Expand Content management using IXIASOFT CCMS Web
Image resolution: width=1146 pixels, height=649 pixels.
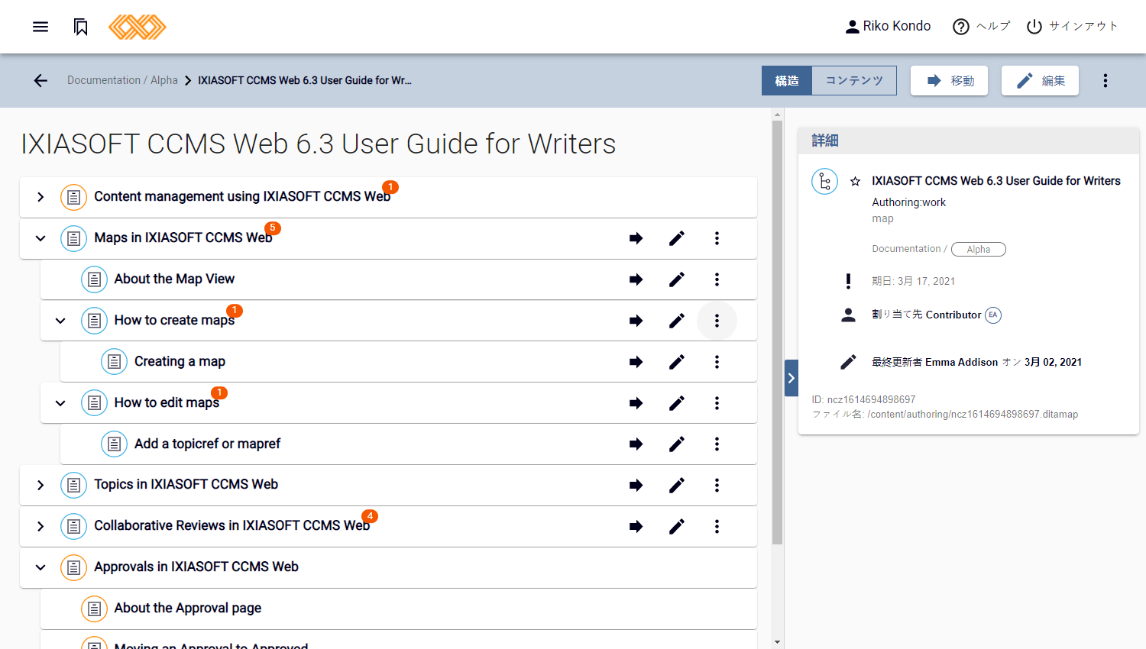(40, 197)
